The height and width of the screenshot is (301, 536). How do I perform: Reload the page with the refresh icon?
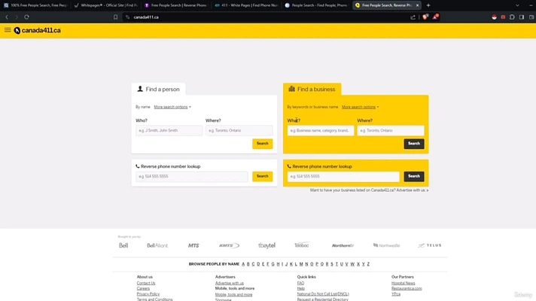(26, 17)
